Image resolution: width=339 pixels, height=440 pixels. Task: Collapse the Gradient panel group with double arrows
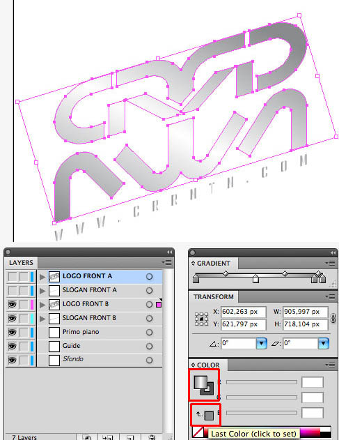(333, 253)
